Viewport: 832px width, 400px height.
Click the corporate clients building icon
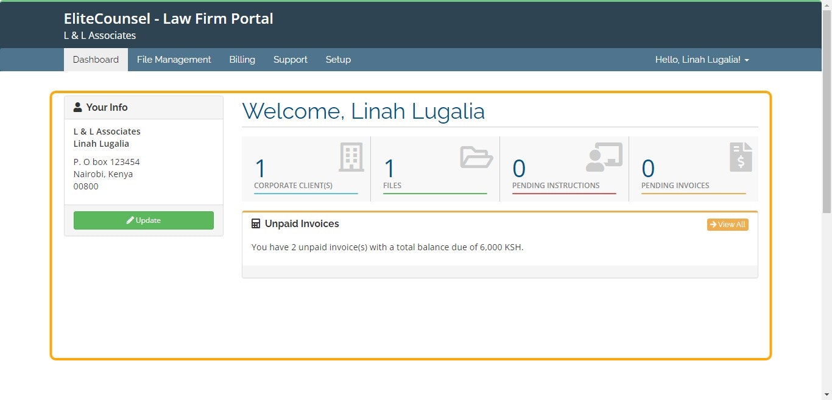coord(351,157)
